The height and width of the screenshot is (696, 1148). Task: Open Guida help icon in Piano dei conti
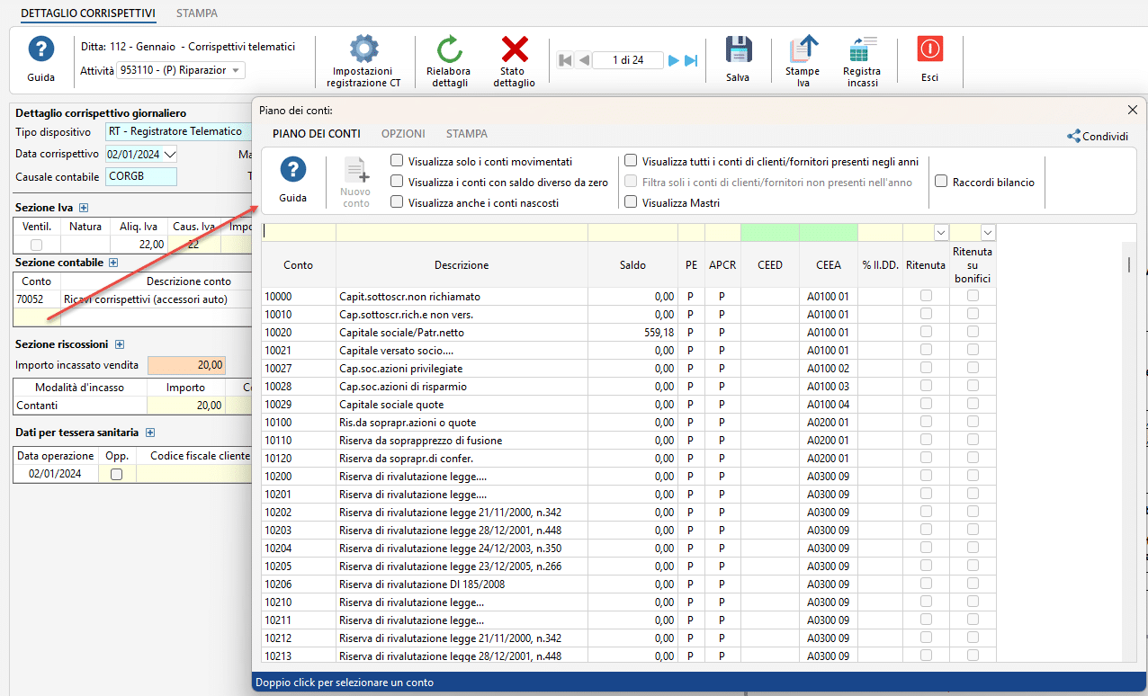(293, 171)
